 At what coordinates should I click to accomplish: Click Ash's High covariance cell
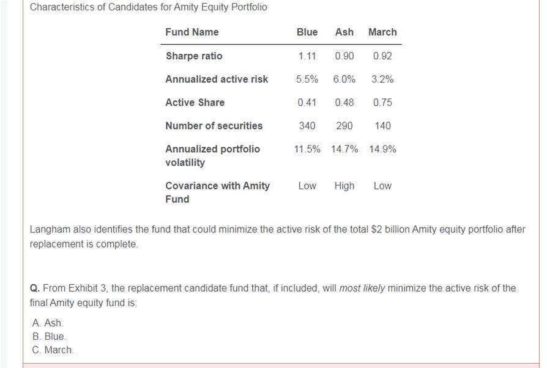(344, 185)
